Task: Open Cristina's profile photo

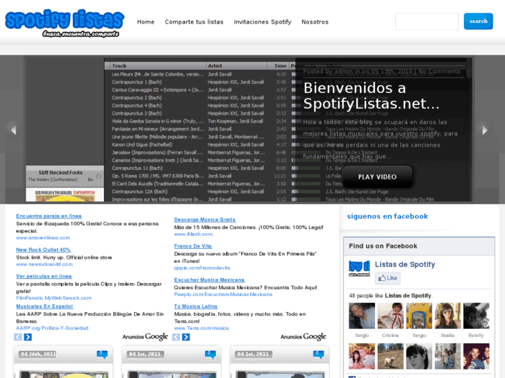Action: (x=390, y=316)
